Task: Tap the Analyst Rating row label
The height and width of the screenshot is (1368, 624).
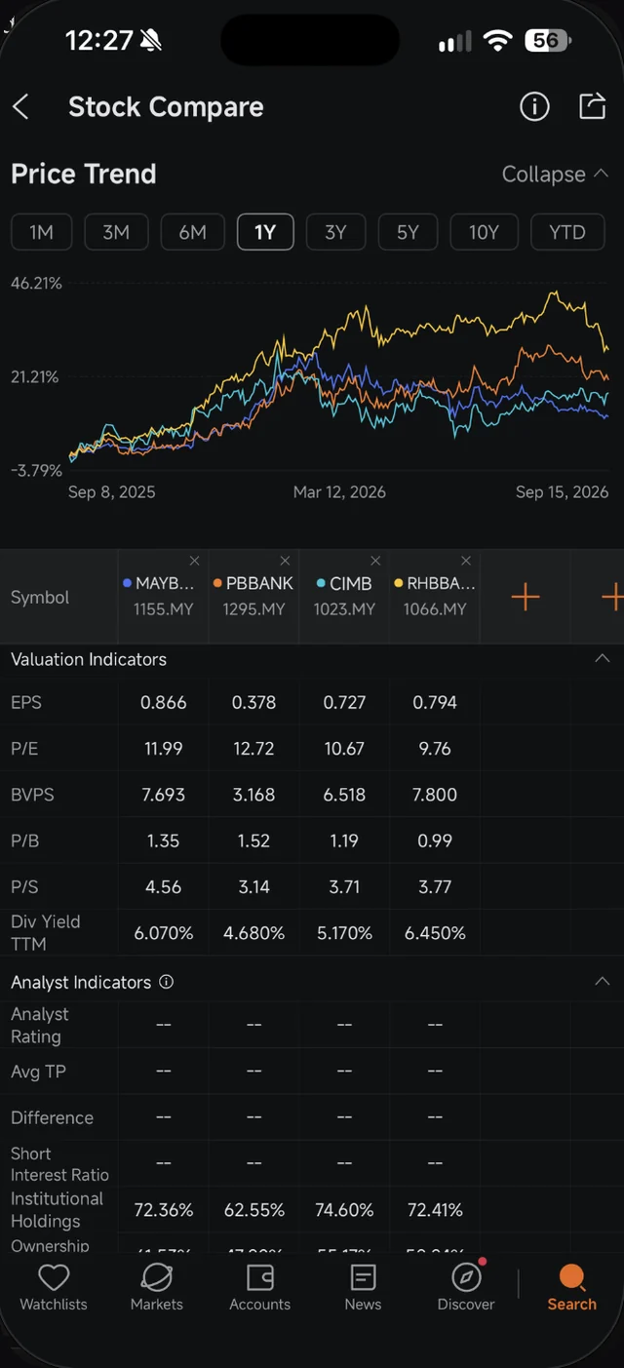Action: (39, 1026)
